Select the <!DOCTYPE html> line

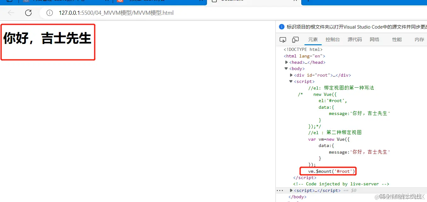coord(303,49)
